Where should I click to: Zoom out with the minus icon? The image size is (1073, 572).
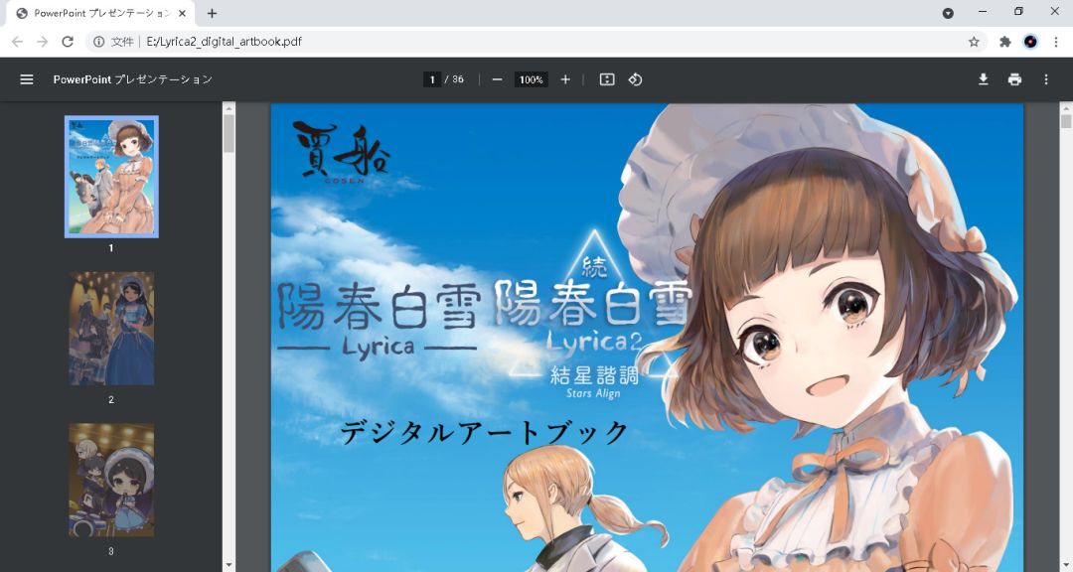coord(498,79)
